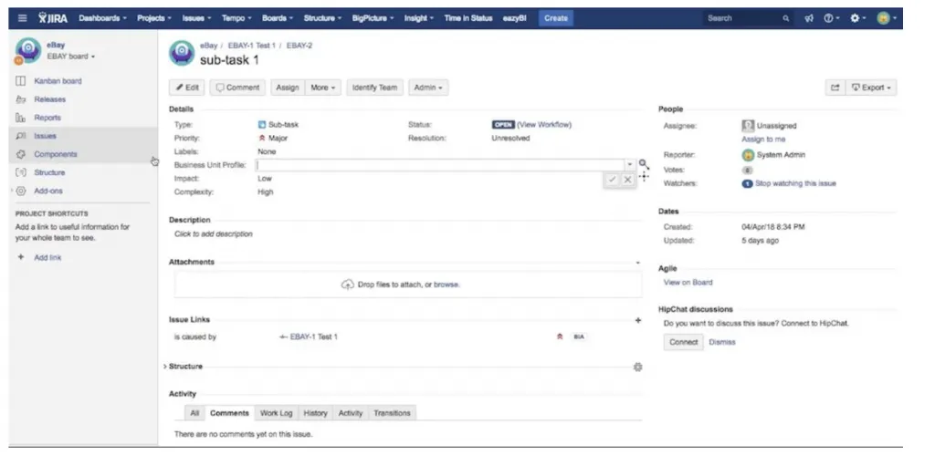Expand the Structure section chevron
The width and height of the screenshot is (935, 466).
[x=165, y=368]
